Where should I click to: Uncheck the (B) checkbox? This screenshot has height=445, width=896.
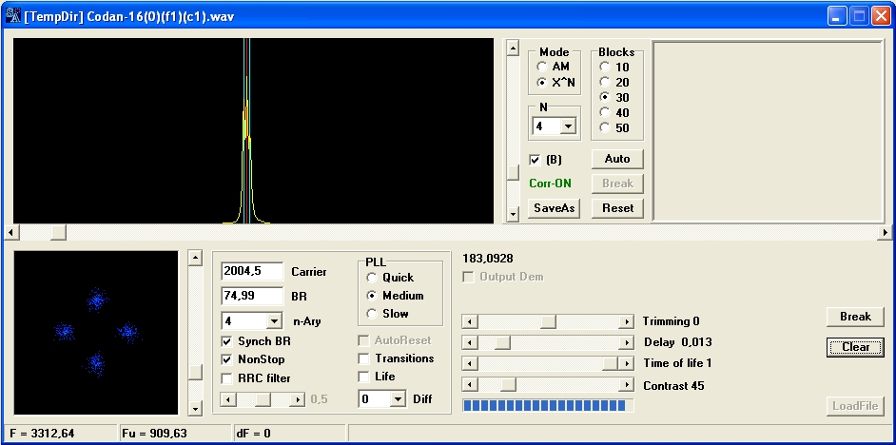click(x=535, y=160)
